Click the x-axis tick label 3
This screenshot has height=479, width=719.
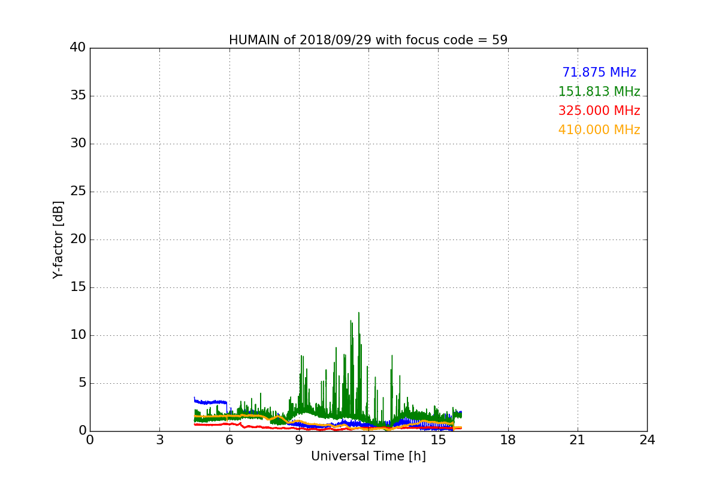(x=159, y=440)
